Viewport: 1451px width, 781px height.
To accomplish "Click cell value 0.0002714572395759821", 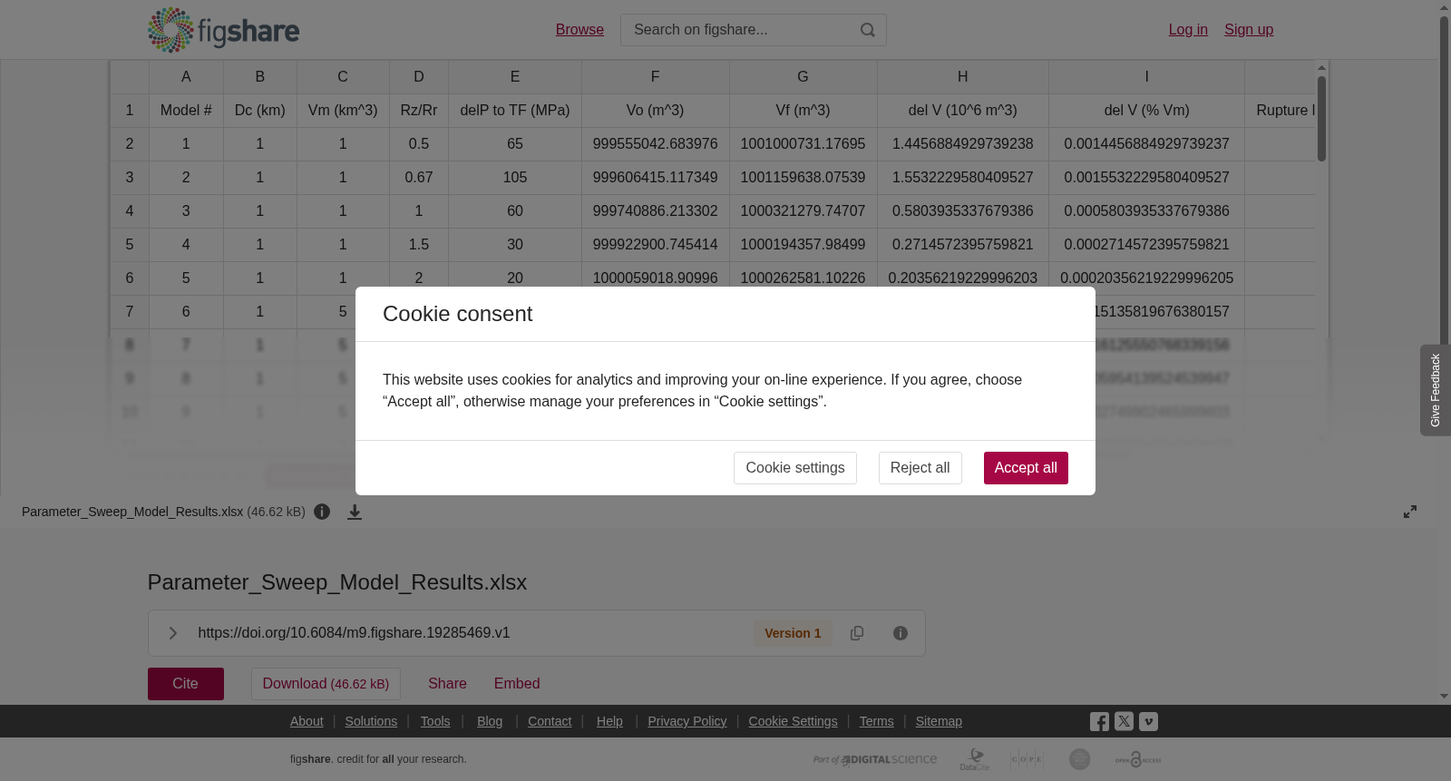I will point(1147,245).
